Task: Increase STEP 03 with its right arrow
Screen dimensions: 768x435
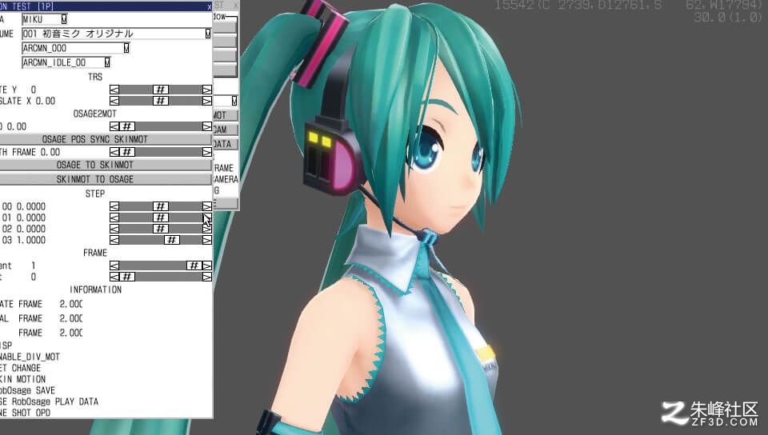Action: pyautogui.click(x=207, y=240)
